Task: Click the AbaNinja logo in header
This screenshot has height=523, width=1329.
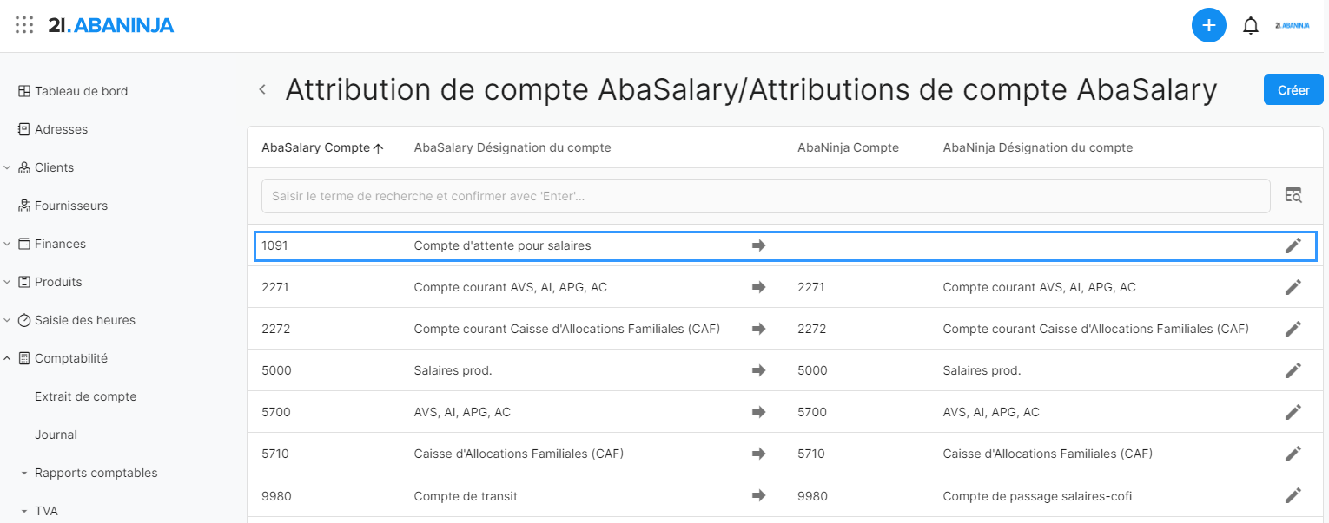Action: pos(111,26)
